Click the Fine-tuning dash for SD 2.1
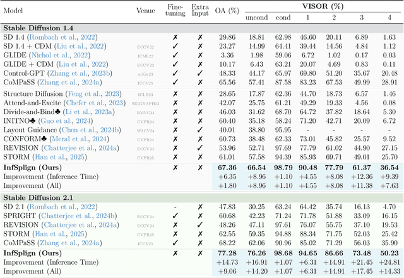404x278 pixels. [x=175, y=207]
